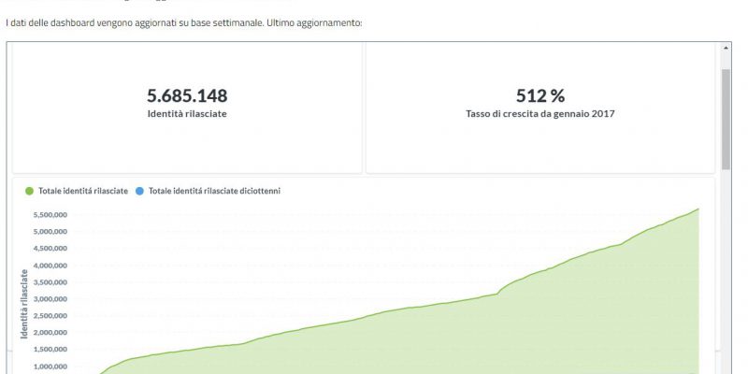The image size is (748, 374).
Task: Click the 5,000,000 y-axis label
Action: (x=50, y=232)
